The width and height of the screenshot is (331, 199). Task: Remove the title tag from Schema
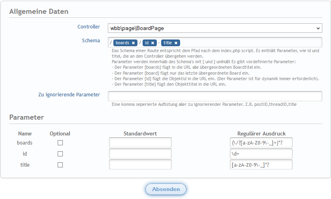tap(176, 43)
